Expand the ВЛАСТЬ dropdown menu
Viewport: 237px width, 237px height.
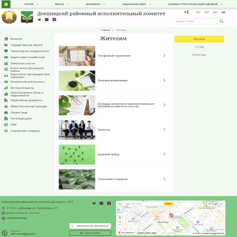coord(62,4)
